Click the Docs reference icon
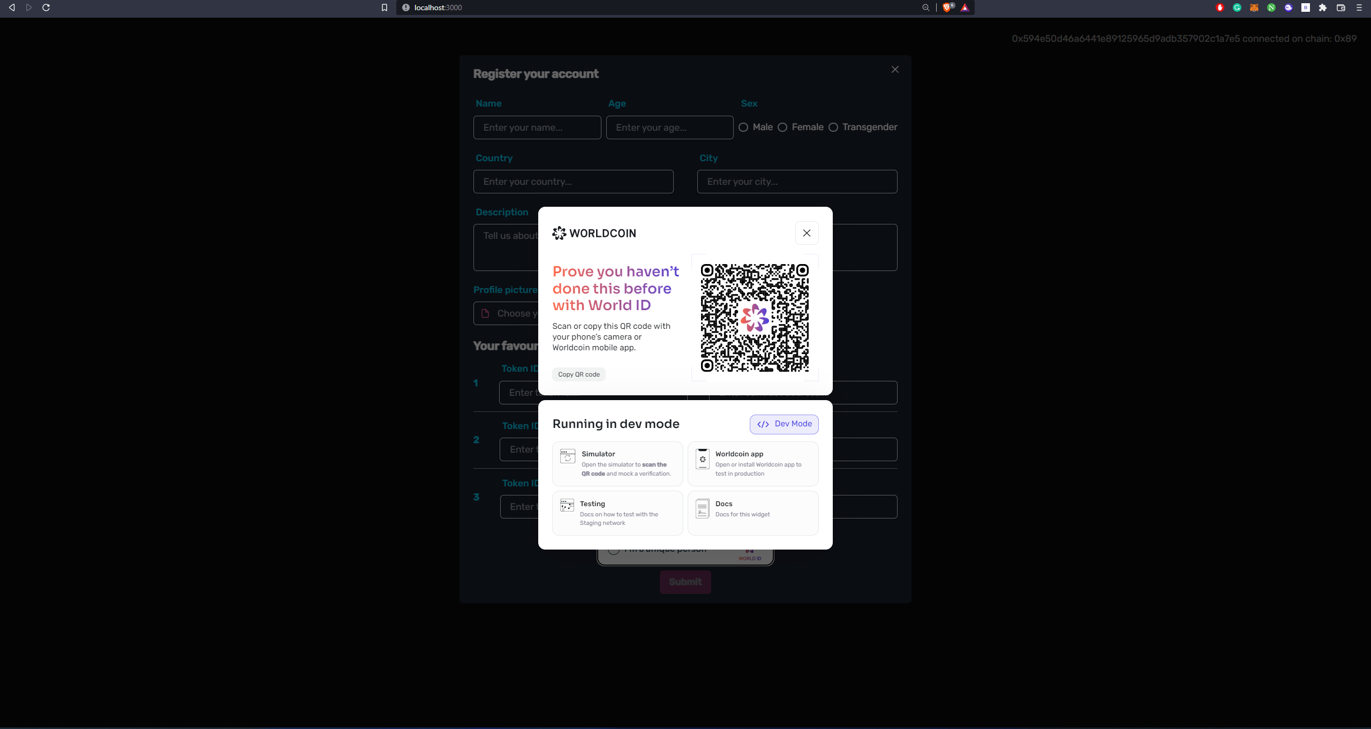The image size is (1371, 729). point(702,509)
